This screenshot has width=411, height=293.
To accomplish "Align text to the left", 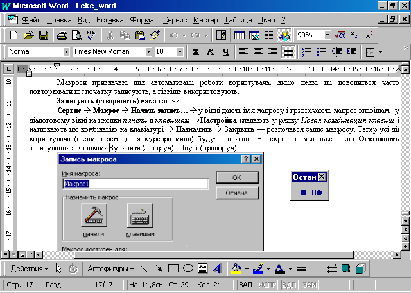I will pyautogui.click(x=243, y=52).
